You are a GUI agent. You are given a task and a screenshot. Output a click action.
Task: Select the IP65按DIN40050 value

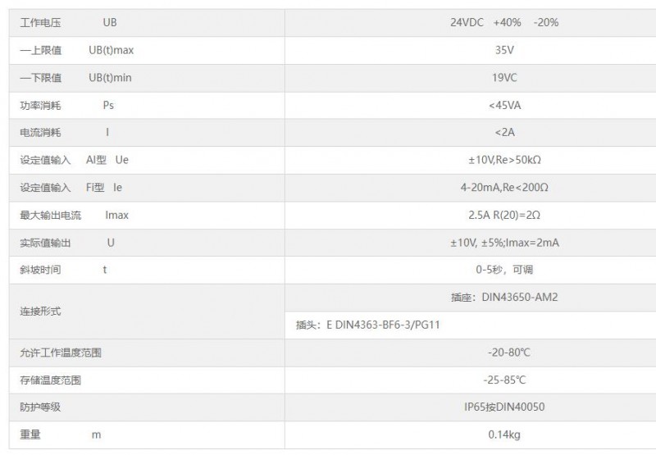tap(504, 407)
